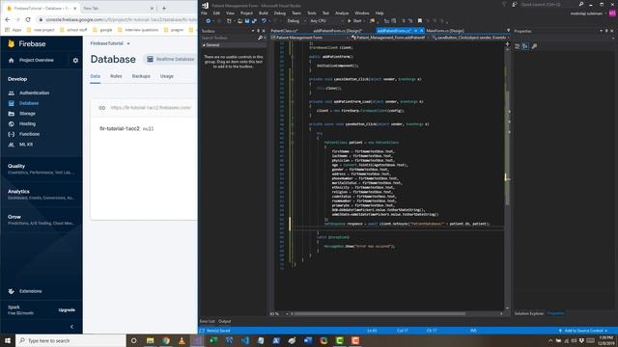Open the Realtime Database selector
Image resolution: width=618 pixels, height=347 pixels.
171,59
